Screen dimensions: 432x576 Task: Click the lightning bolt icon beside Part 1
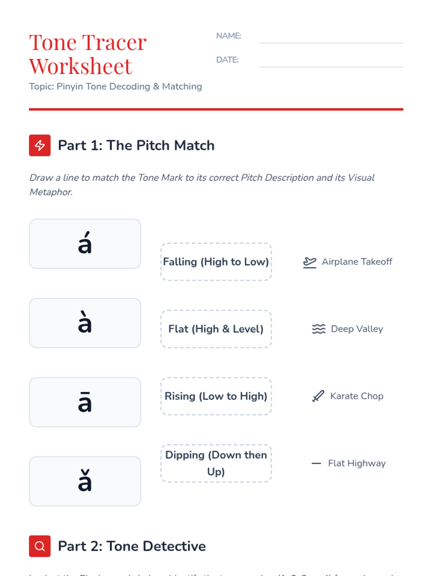click(40, 145)
